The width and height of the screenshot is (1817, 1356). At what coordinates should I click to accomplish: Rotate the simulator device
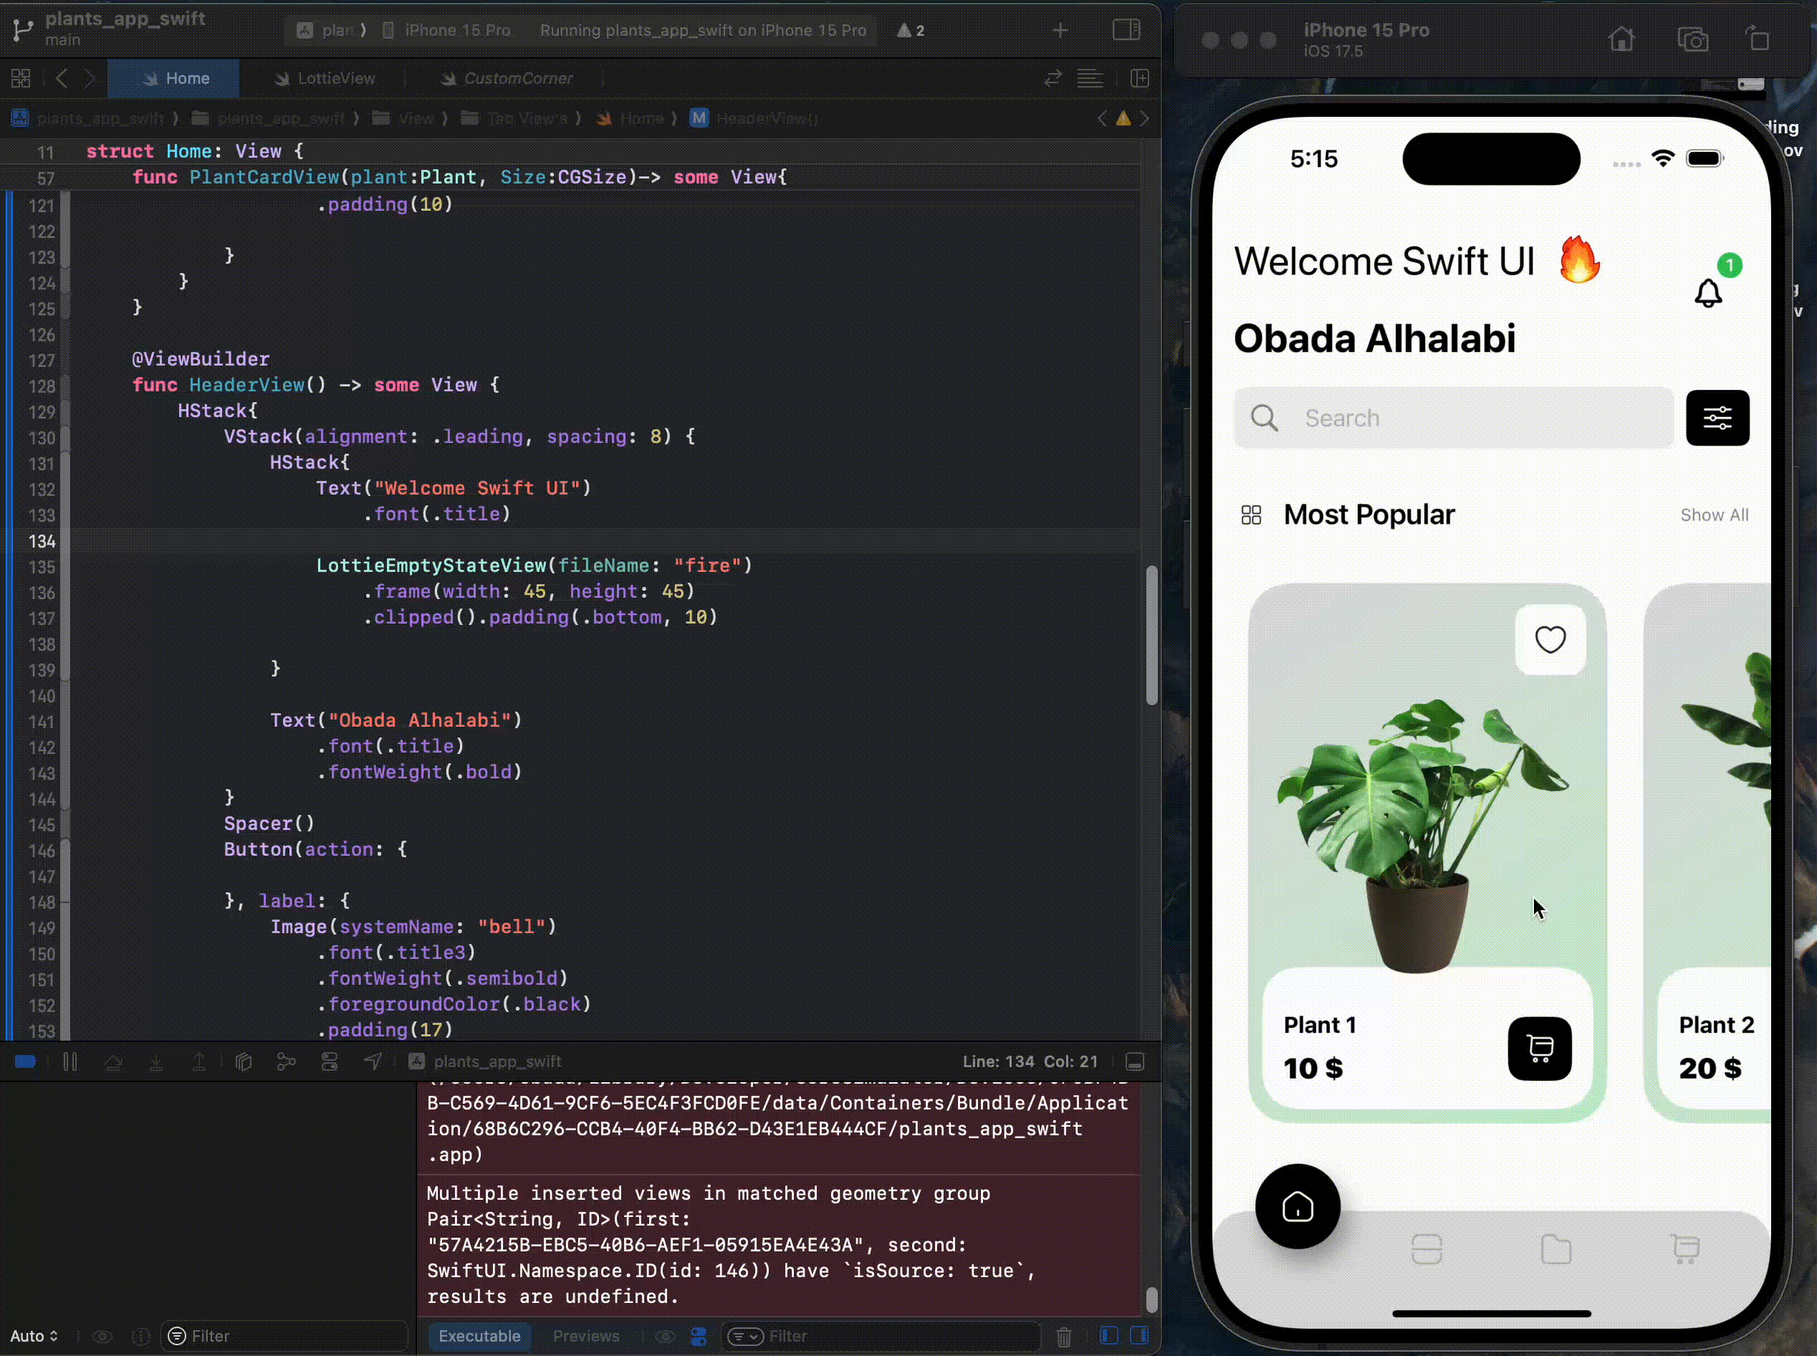coord(1757,39)
